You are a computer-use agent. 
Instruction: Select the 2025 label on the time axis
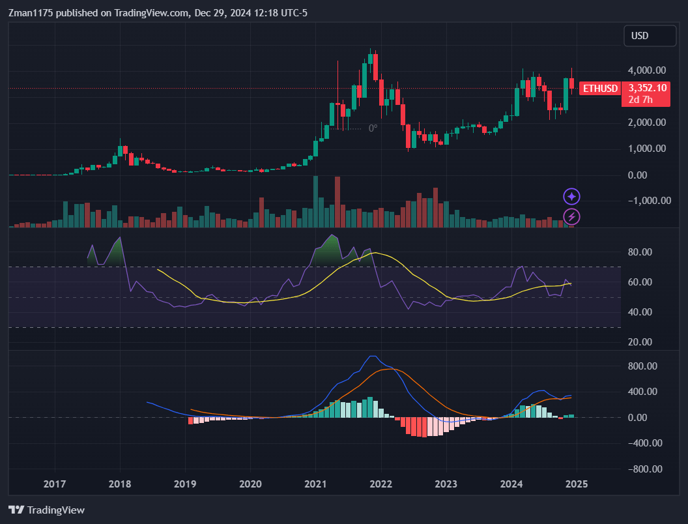click(577, 484)
